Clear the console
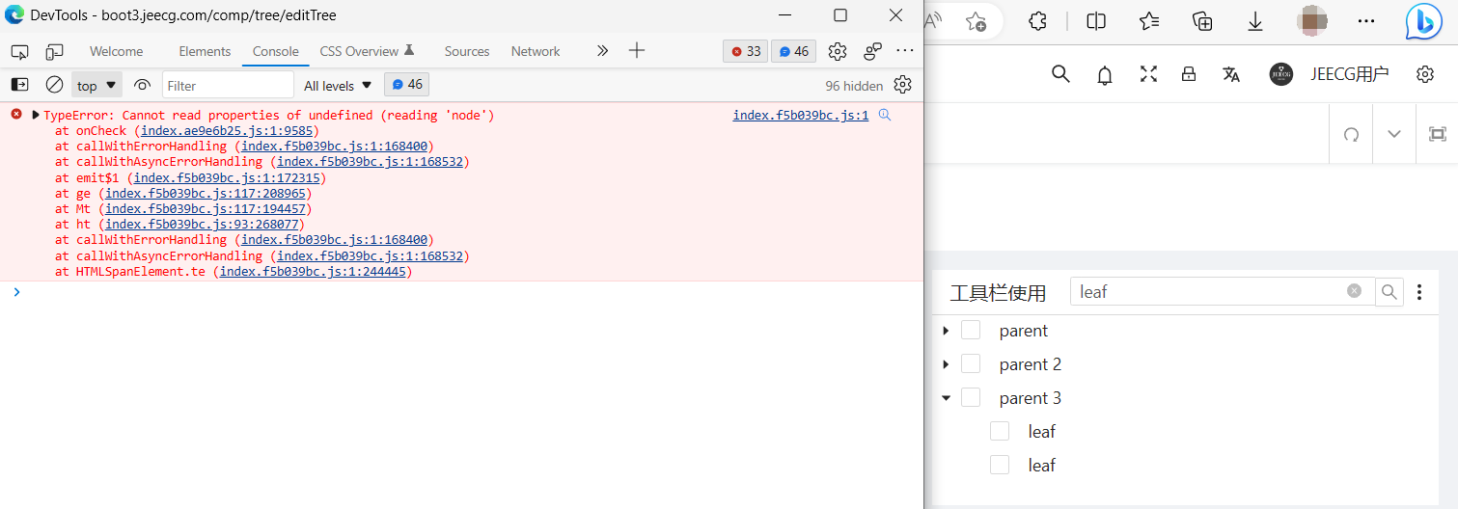 coord(54,85)
